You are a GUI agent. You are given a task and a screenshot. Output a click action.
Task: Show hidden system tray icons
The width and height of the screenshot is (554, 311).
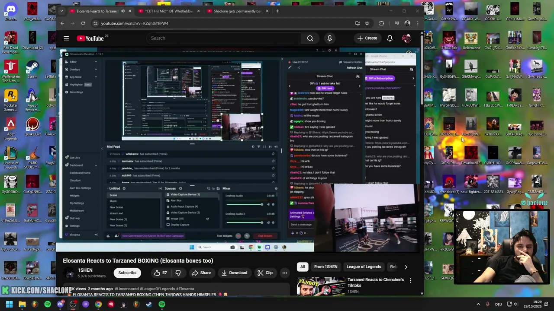(478, 304)
